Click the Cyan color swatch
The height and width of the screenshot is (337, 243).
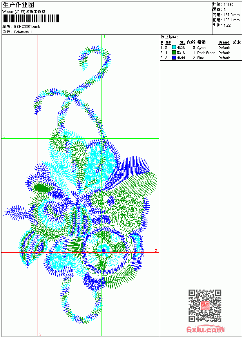coord(174,47)
